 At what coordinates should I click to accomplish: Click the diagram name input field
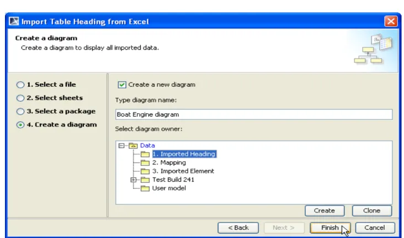(x=254, y=114)
